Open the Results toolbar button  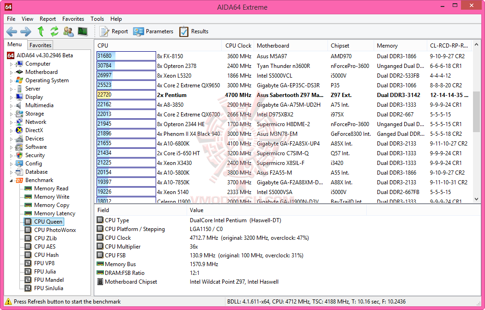(194, 31)
